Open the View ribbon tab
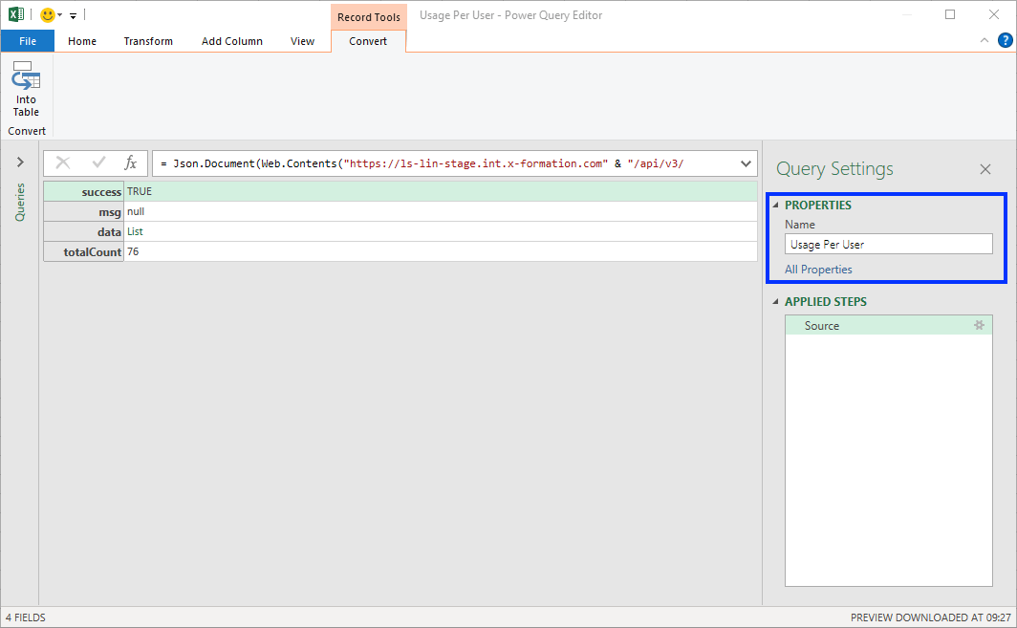 point(302,41)
